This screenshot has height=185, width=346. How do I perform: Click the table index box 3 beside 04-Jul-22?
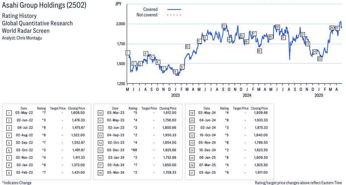coord(9,128)
